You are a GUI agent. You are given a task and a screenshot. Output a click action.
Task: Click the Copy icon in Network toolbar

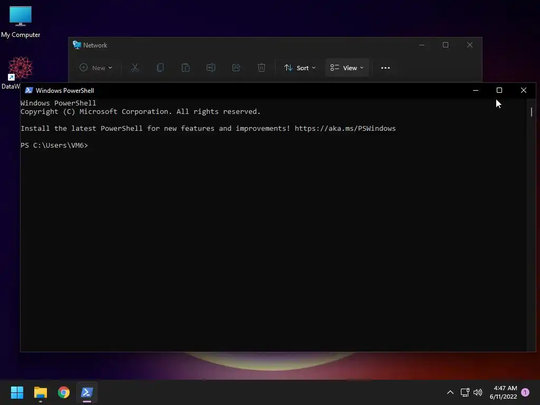pyautogui.click(x=160, y=68)
